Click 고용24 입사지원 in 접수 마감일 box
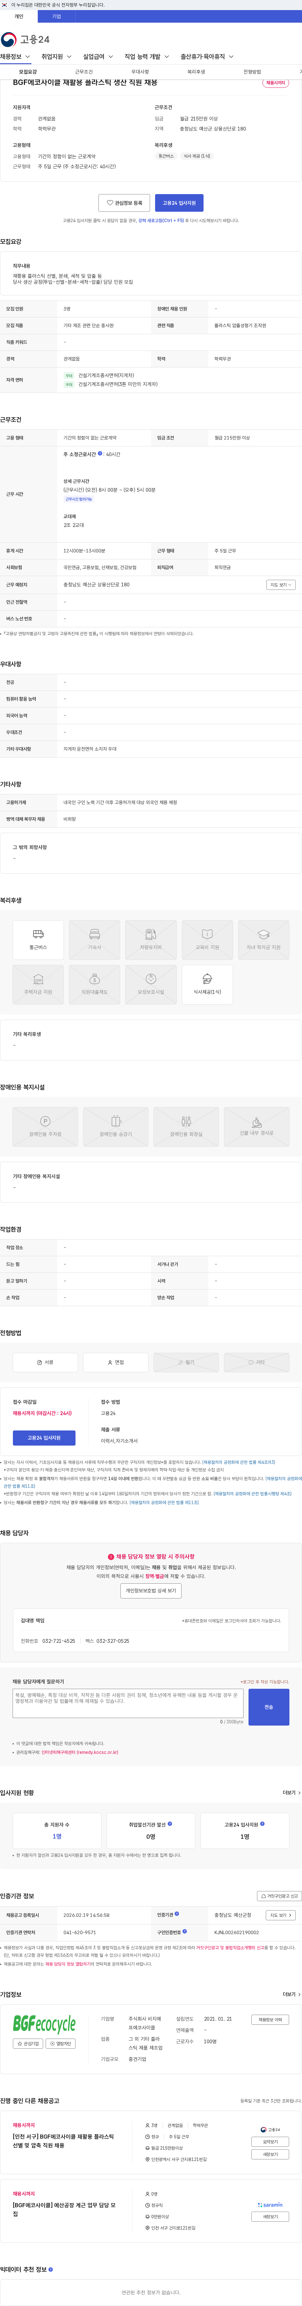This screenshot has height=2306, width=302. click(44, 1438)
